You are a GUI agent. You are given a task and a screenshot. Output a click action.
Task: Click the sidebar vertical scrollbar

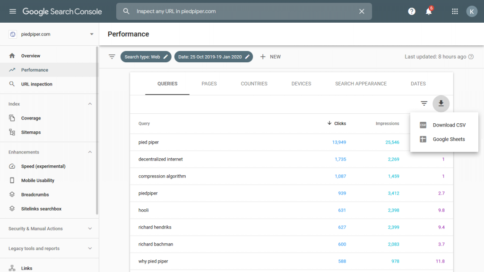97,130
